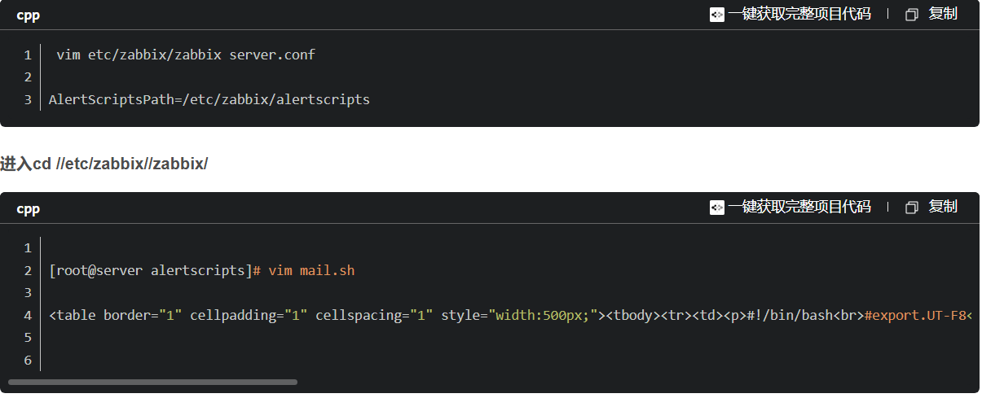Click 'AlertScriptsPath=/etc/zabbix/alertscripts' line

coord(209,99)
